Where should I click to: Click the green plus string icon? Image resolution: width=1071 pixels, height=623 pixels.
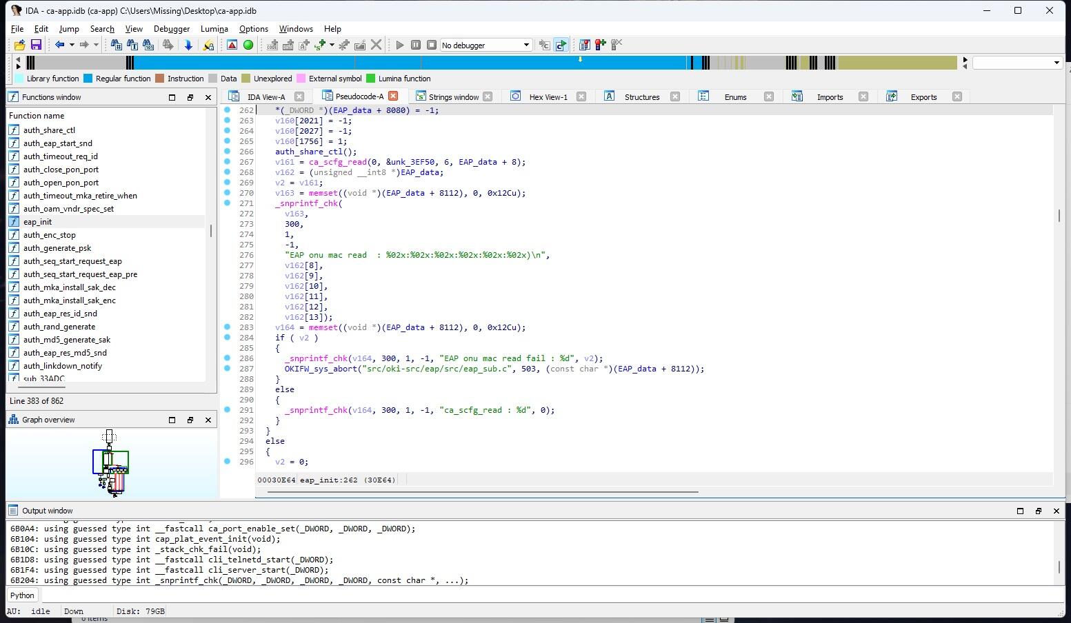coord(320,45)
